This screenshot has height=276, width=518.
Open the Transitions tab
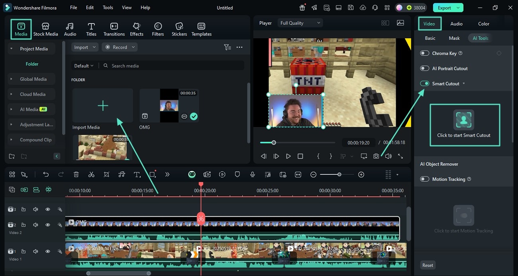(114, 29)
